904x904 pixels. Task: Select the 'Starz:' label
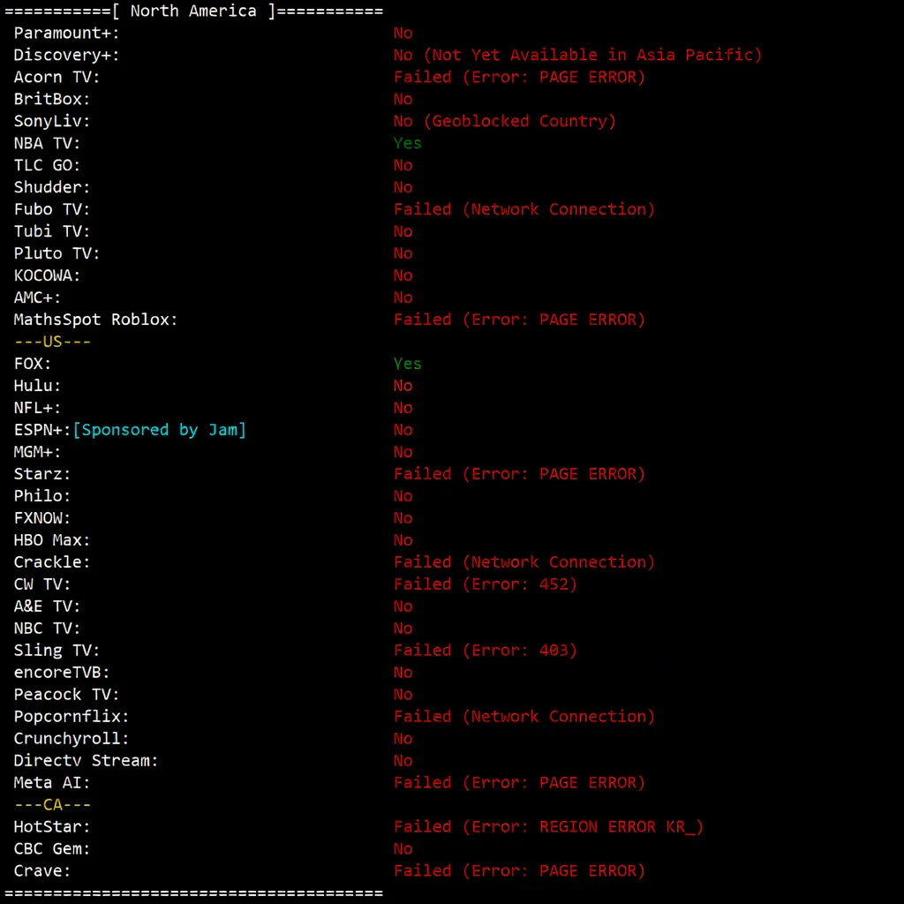[42, 474]
